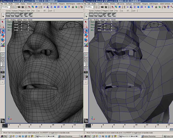Click Out shelf button in left window
Image resolution: width=173 pixels, height=138 pixels.
pos(13,15)
